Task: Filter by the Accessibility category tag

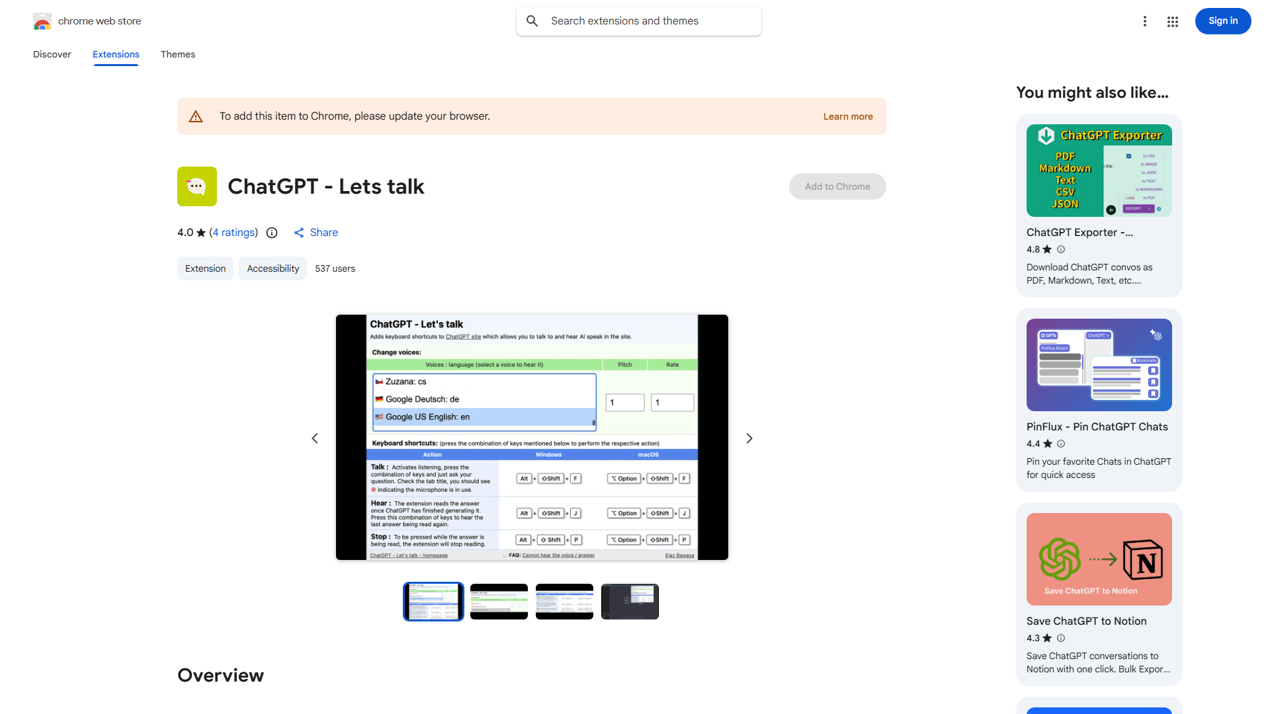Action: [273, 268]
